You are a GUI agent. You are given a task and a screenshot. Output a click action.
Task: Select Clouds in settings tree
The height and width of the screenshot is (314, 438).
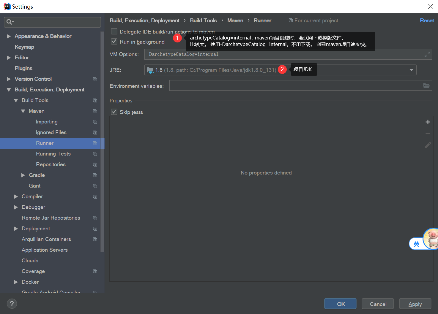30,261
